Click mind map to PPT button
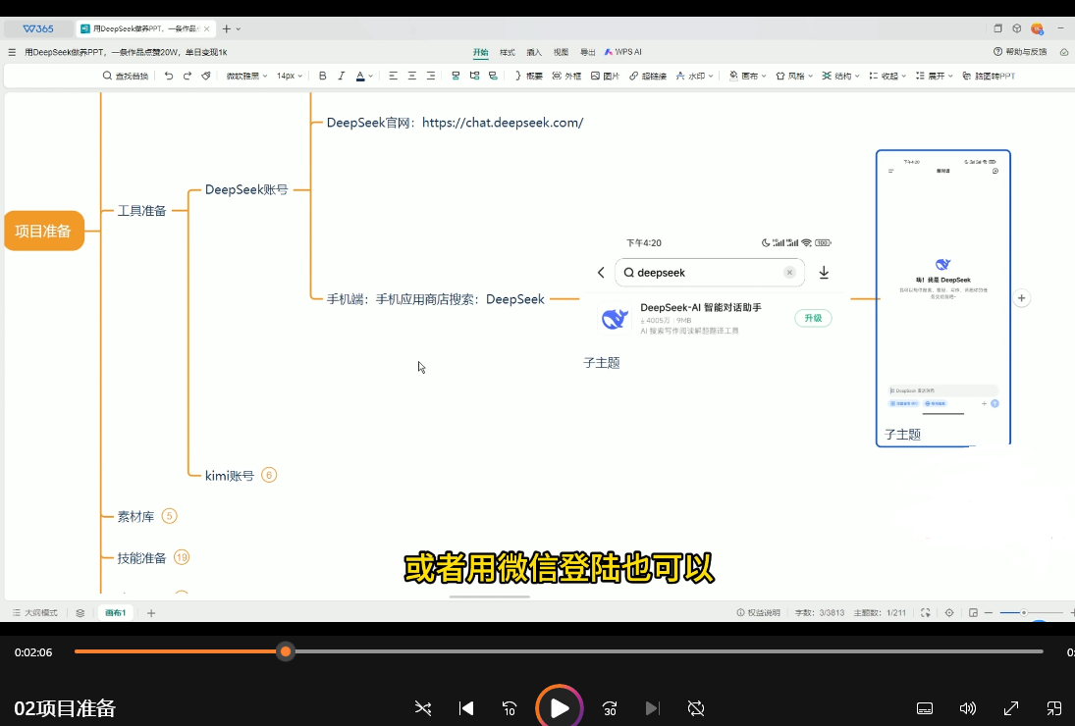The image size is (1075, 726). (x=989, y=76)
